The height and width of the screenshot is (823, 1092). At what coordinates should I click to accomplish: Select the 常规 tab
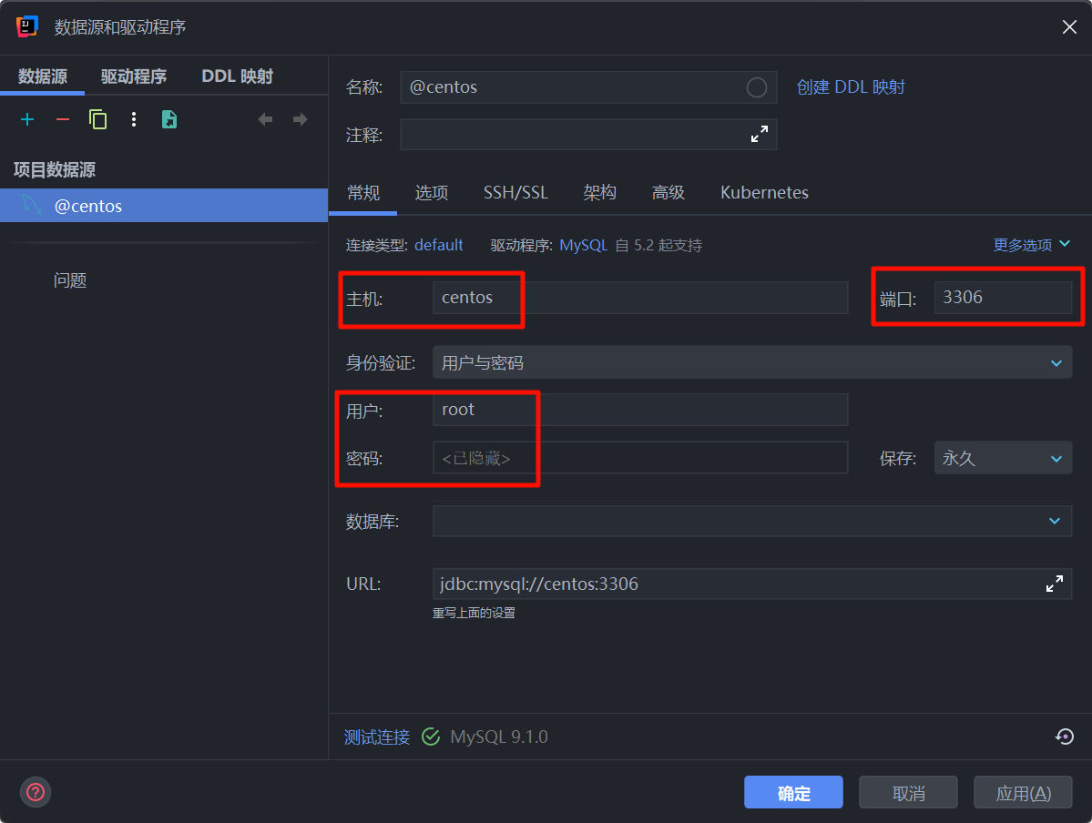point(363,193)
